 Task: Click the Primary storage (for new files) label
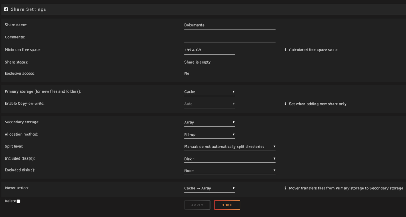pyautogui.click(x=43, y=91)
